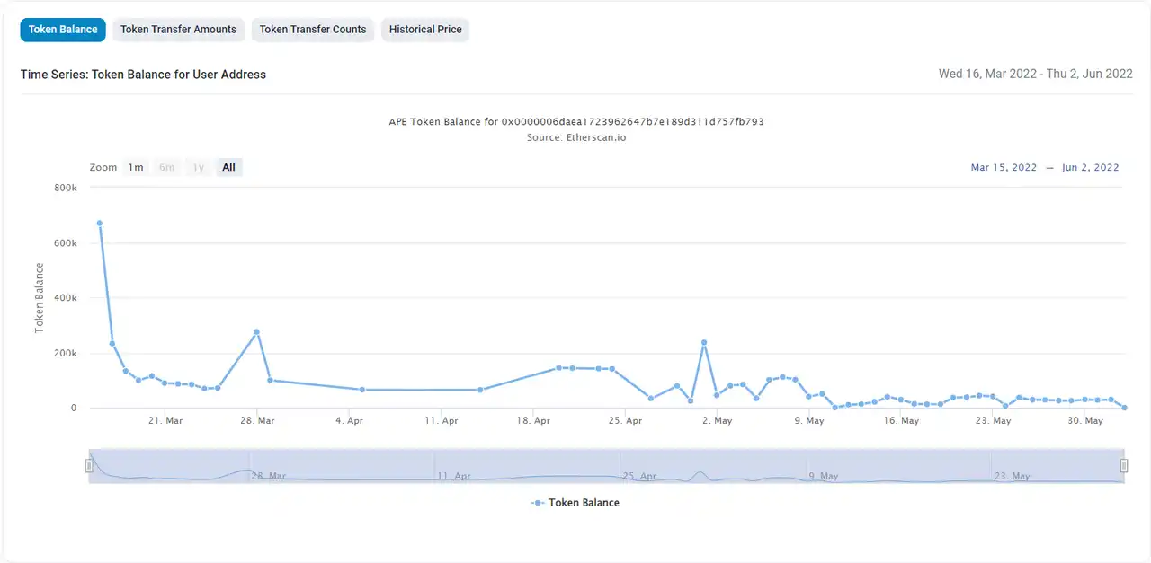The image size is (1151, 563).
Task: Click the 6m zoom button
Action: click(166, 167)
